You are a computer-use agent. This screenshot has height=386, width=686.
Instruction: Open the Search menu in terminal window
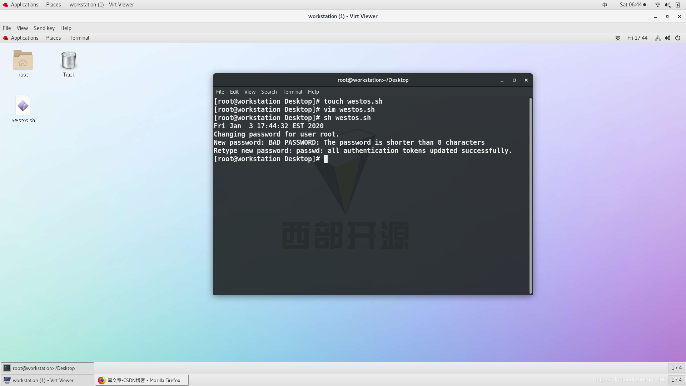click(269, 91)
